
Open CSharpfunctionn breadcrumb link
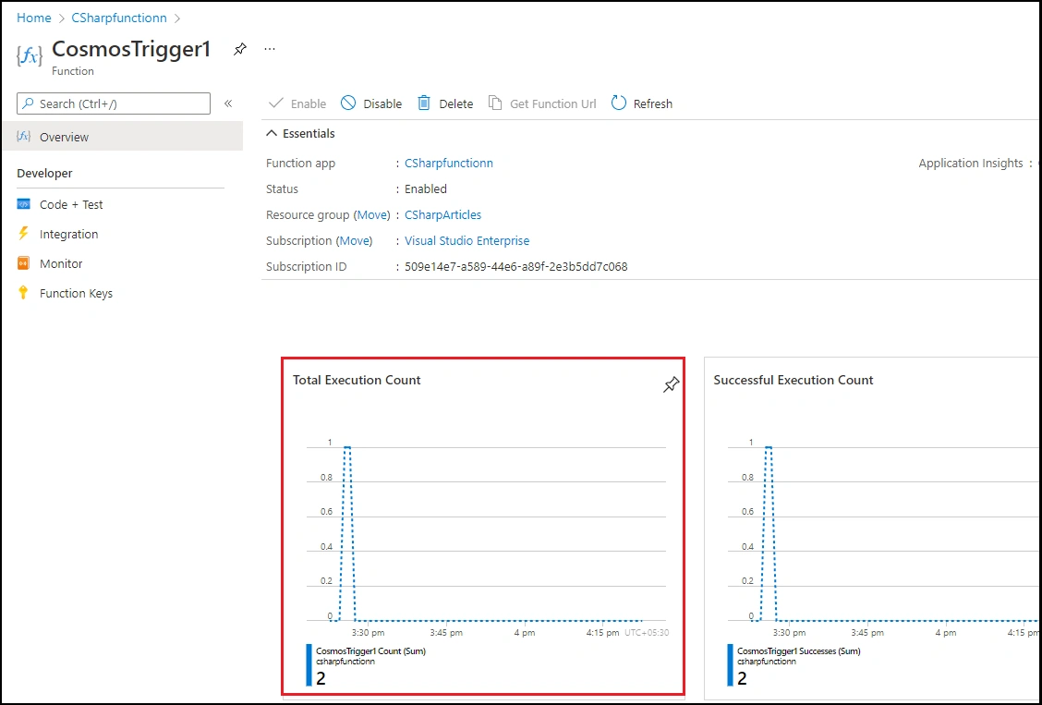[x=119, y=18]
